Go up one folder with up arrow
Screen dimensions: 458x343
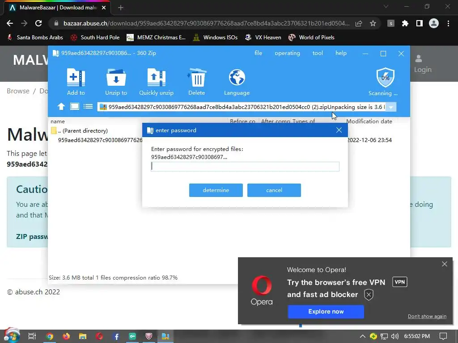click(61, 106)
